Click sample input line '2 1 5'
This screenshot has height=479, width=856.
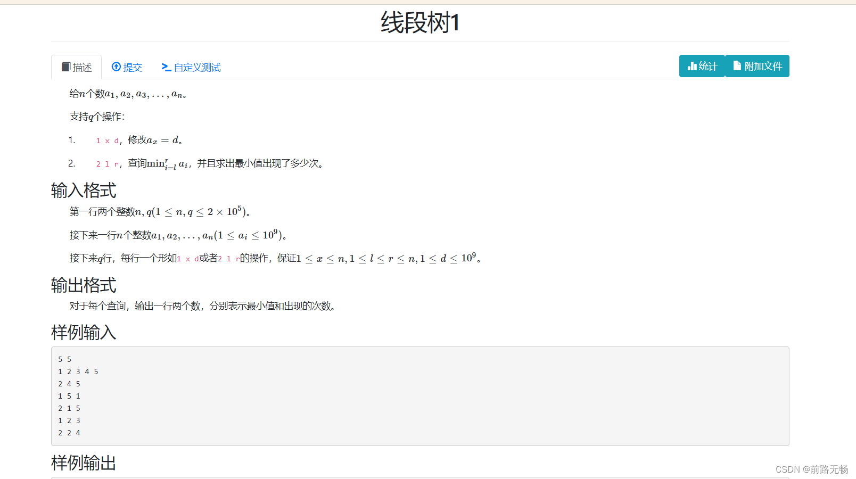(69, 408)
